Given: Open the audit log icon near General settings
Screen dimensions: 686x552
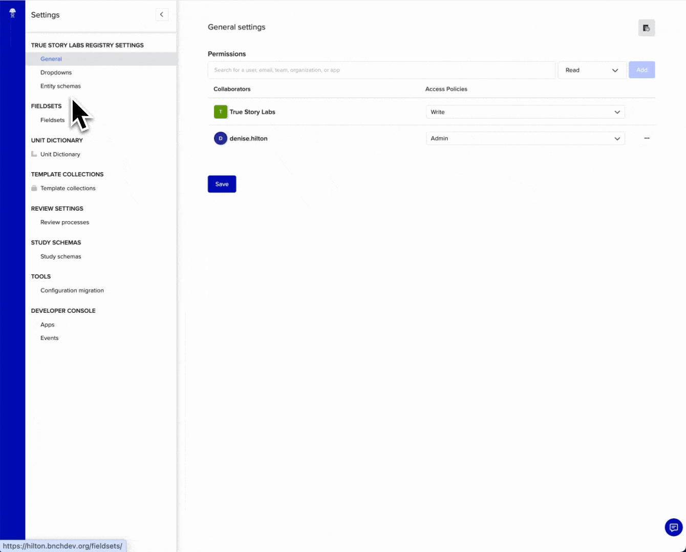Looking at the screenshot, I should [646, 28].
